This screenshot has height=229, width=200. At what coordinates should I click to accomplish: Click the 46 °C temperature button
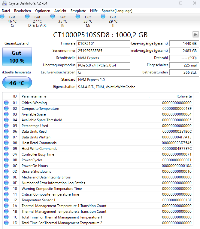(x=17, y=83)
